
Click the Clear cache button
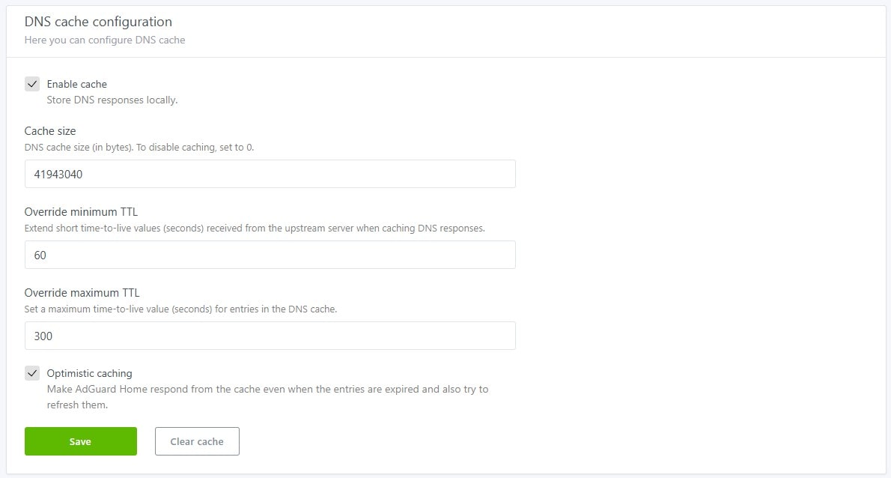click(x=197, y=441)
